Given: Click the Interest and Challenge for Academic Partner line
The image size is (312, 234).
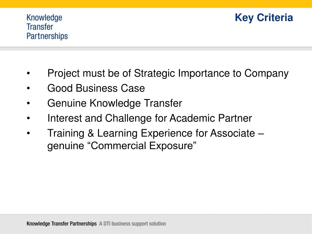Looking at the screenshot, I should pos(150,118).
